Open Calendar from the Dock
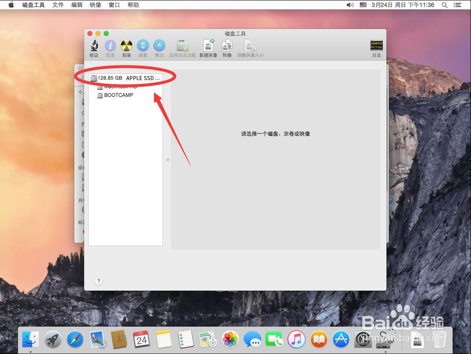The height and width of the screenshot is (354, 471). click(x=141, y=339)
